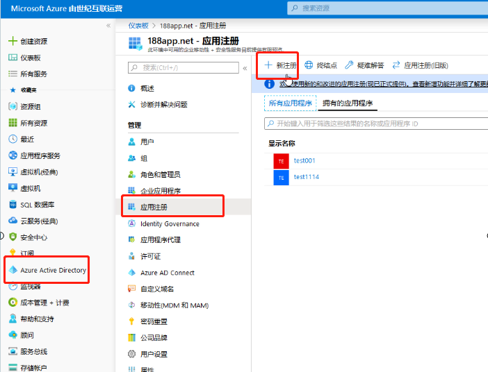Click the red TE icon for test001

point(281,161)
